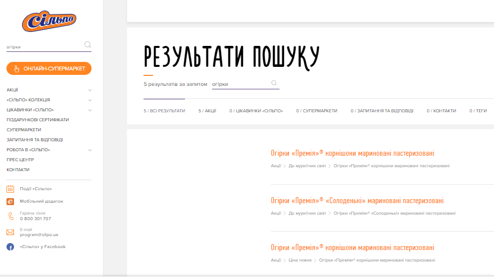Open «Сільпо» у Facebook icon
The image size is (494, 278).
pyautogui.click(x=10, y=247)
